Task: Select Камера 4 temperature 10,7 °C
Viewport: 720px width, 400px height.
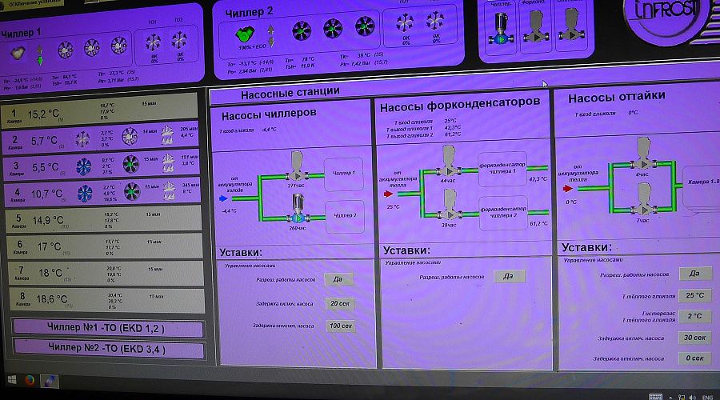Action: pos(46,194)
